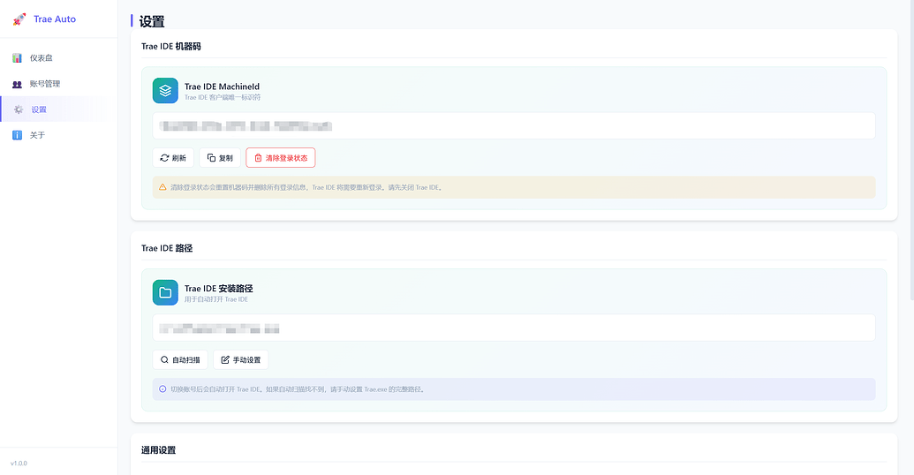Click the info circle icon in blue notice
The height and width of the screenshot is (475, 914).
click(162, 388)
